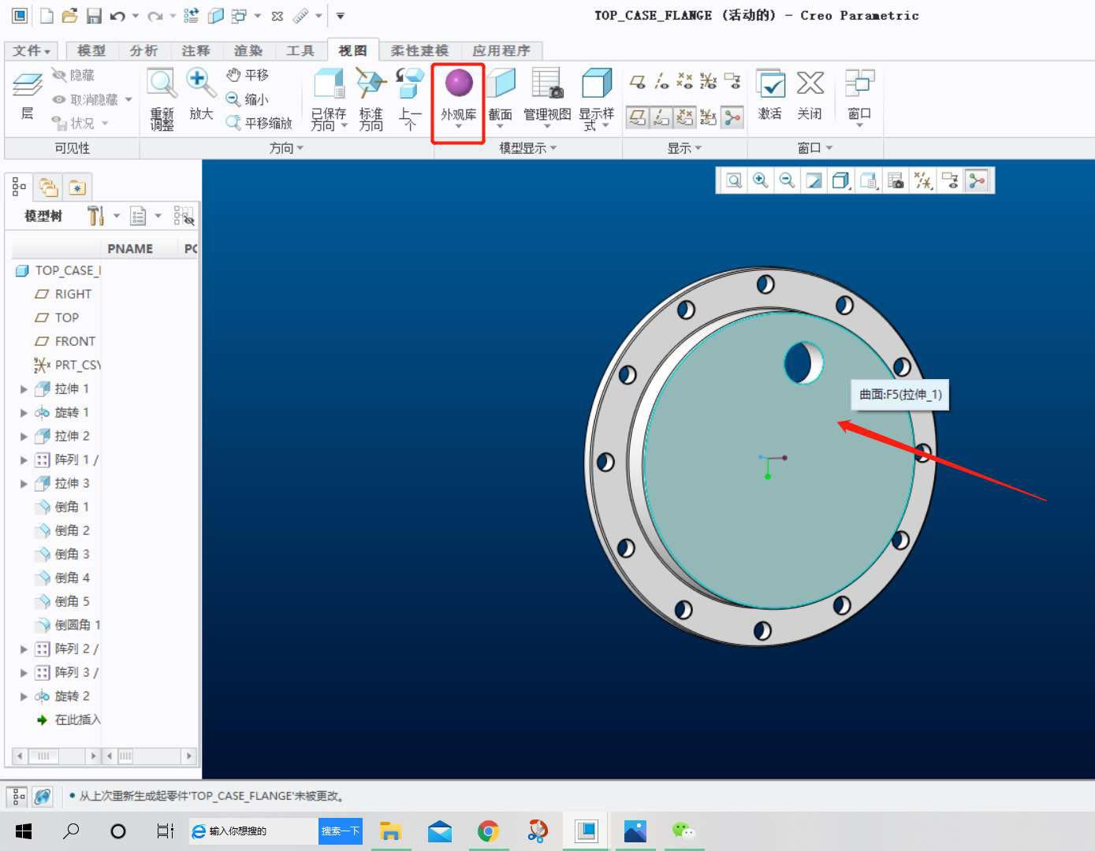
Task: Switch to the 渲染 ribbon tab
Action: (248, 50)
